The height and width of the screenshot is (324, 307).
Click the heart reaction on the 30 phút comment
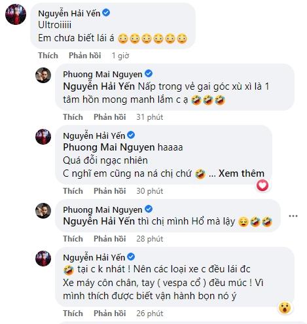point(262,186)
